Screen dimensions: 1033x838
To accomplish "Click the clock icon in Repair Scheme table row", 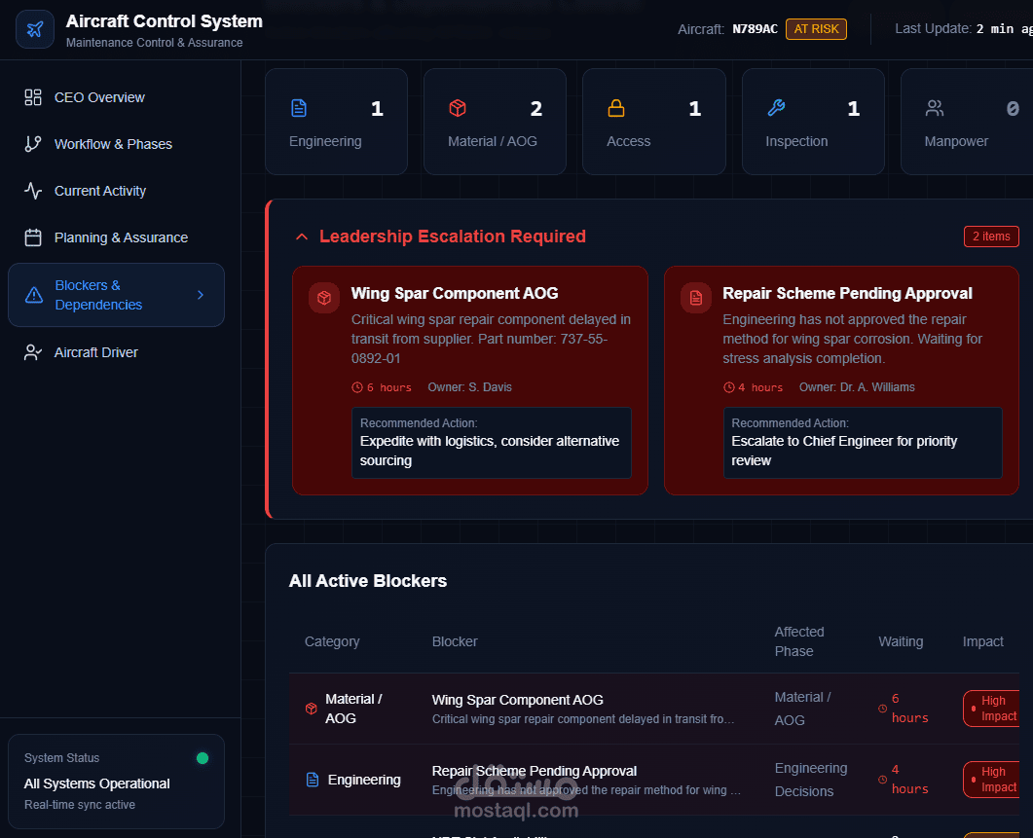I will [883, 780].
